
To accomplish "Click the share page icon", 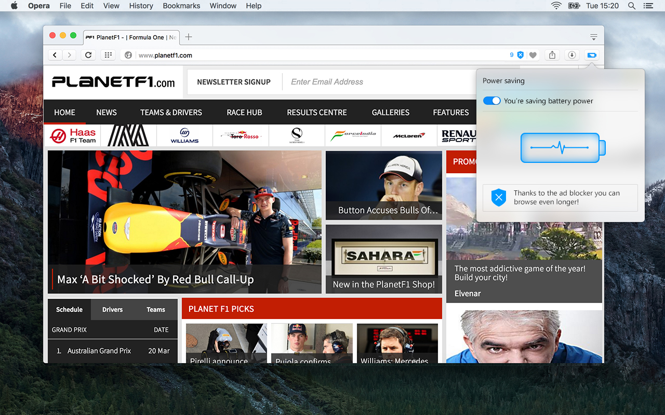I will [x=552, y=55].
